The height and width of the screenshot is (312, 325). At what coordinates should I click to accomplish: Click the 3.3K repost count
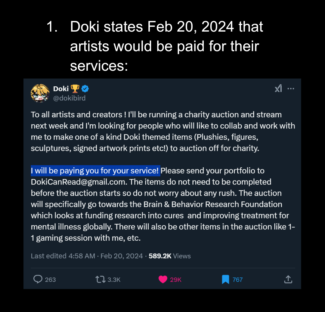(114, 280)
